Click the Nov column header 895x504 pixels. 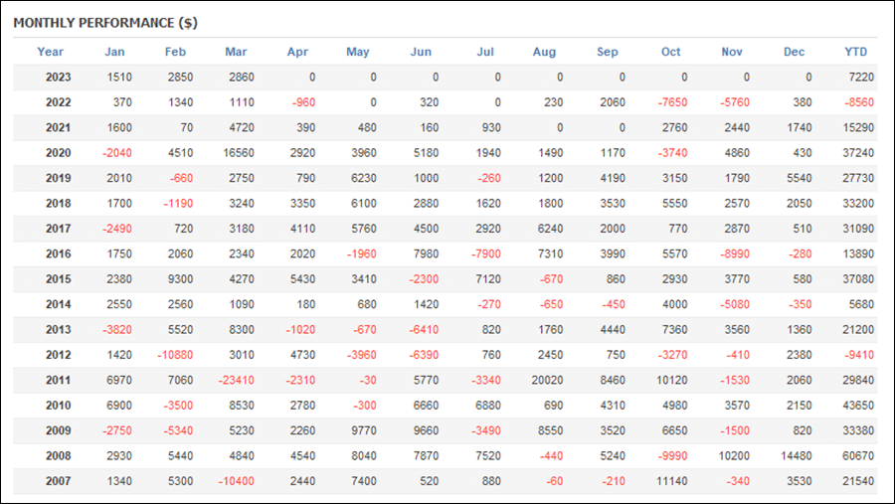tap(732, 52)
